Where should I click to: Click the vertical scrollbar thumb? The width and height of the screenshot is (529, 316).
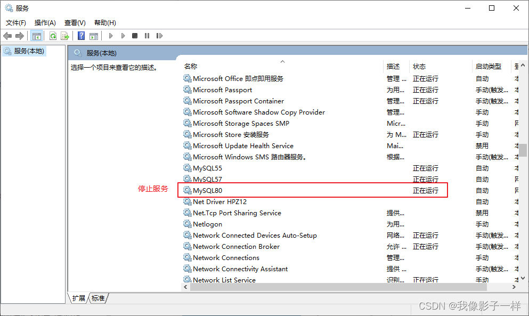click(523, 151)
